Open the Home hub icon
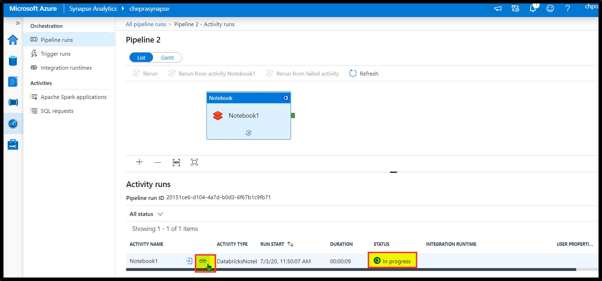Viewport: 602px width, 281px height. [13, 40]
